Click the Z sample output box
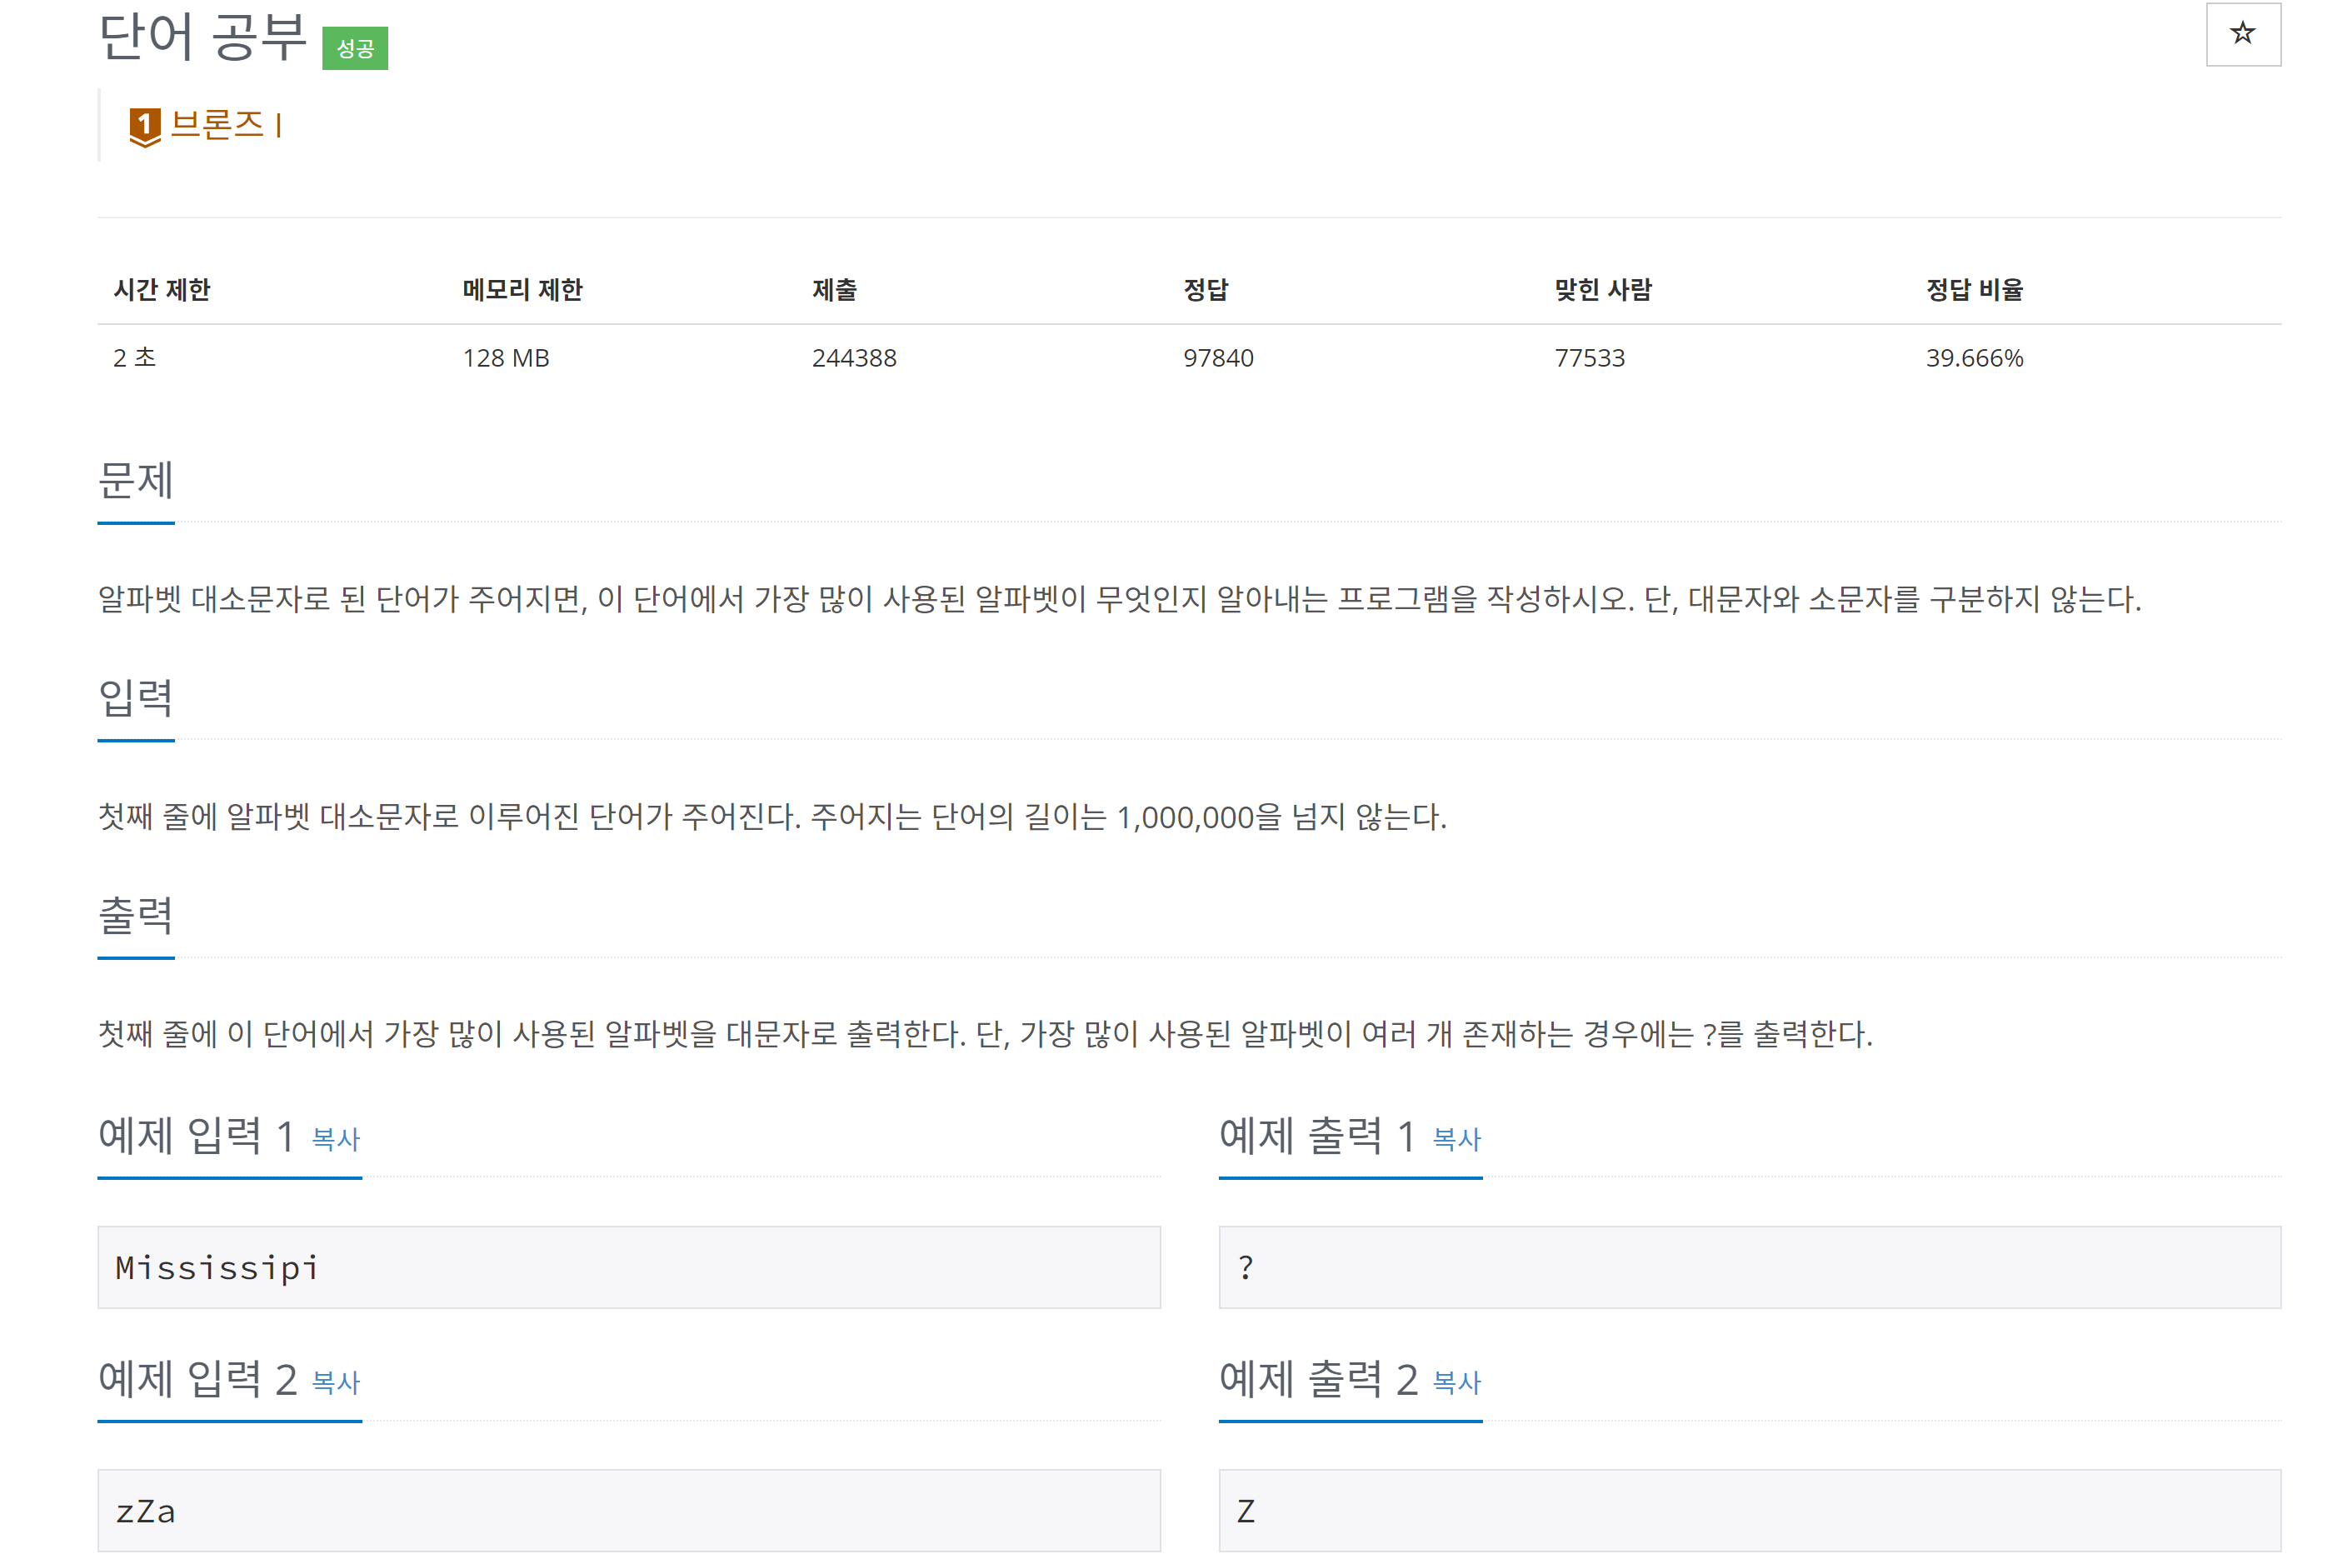 1749,1511
